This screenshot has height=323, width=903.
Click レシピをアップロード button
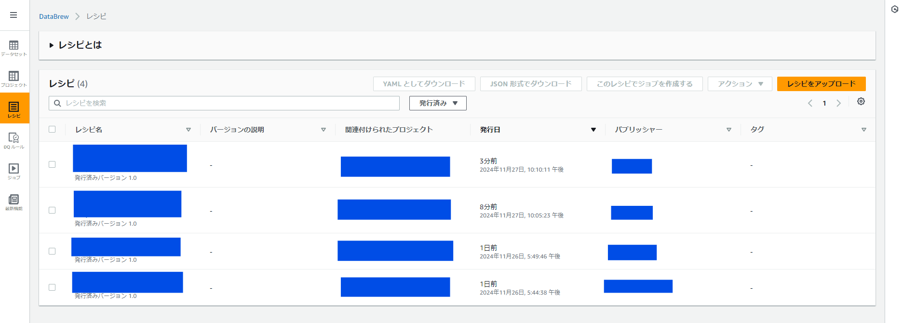pos(822,84)
